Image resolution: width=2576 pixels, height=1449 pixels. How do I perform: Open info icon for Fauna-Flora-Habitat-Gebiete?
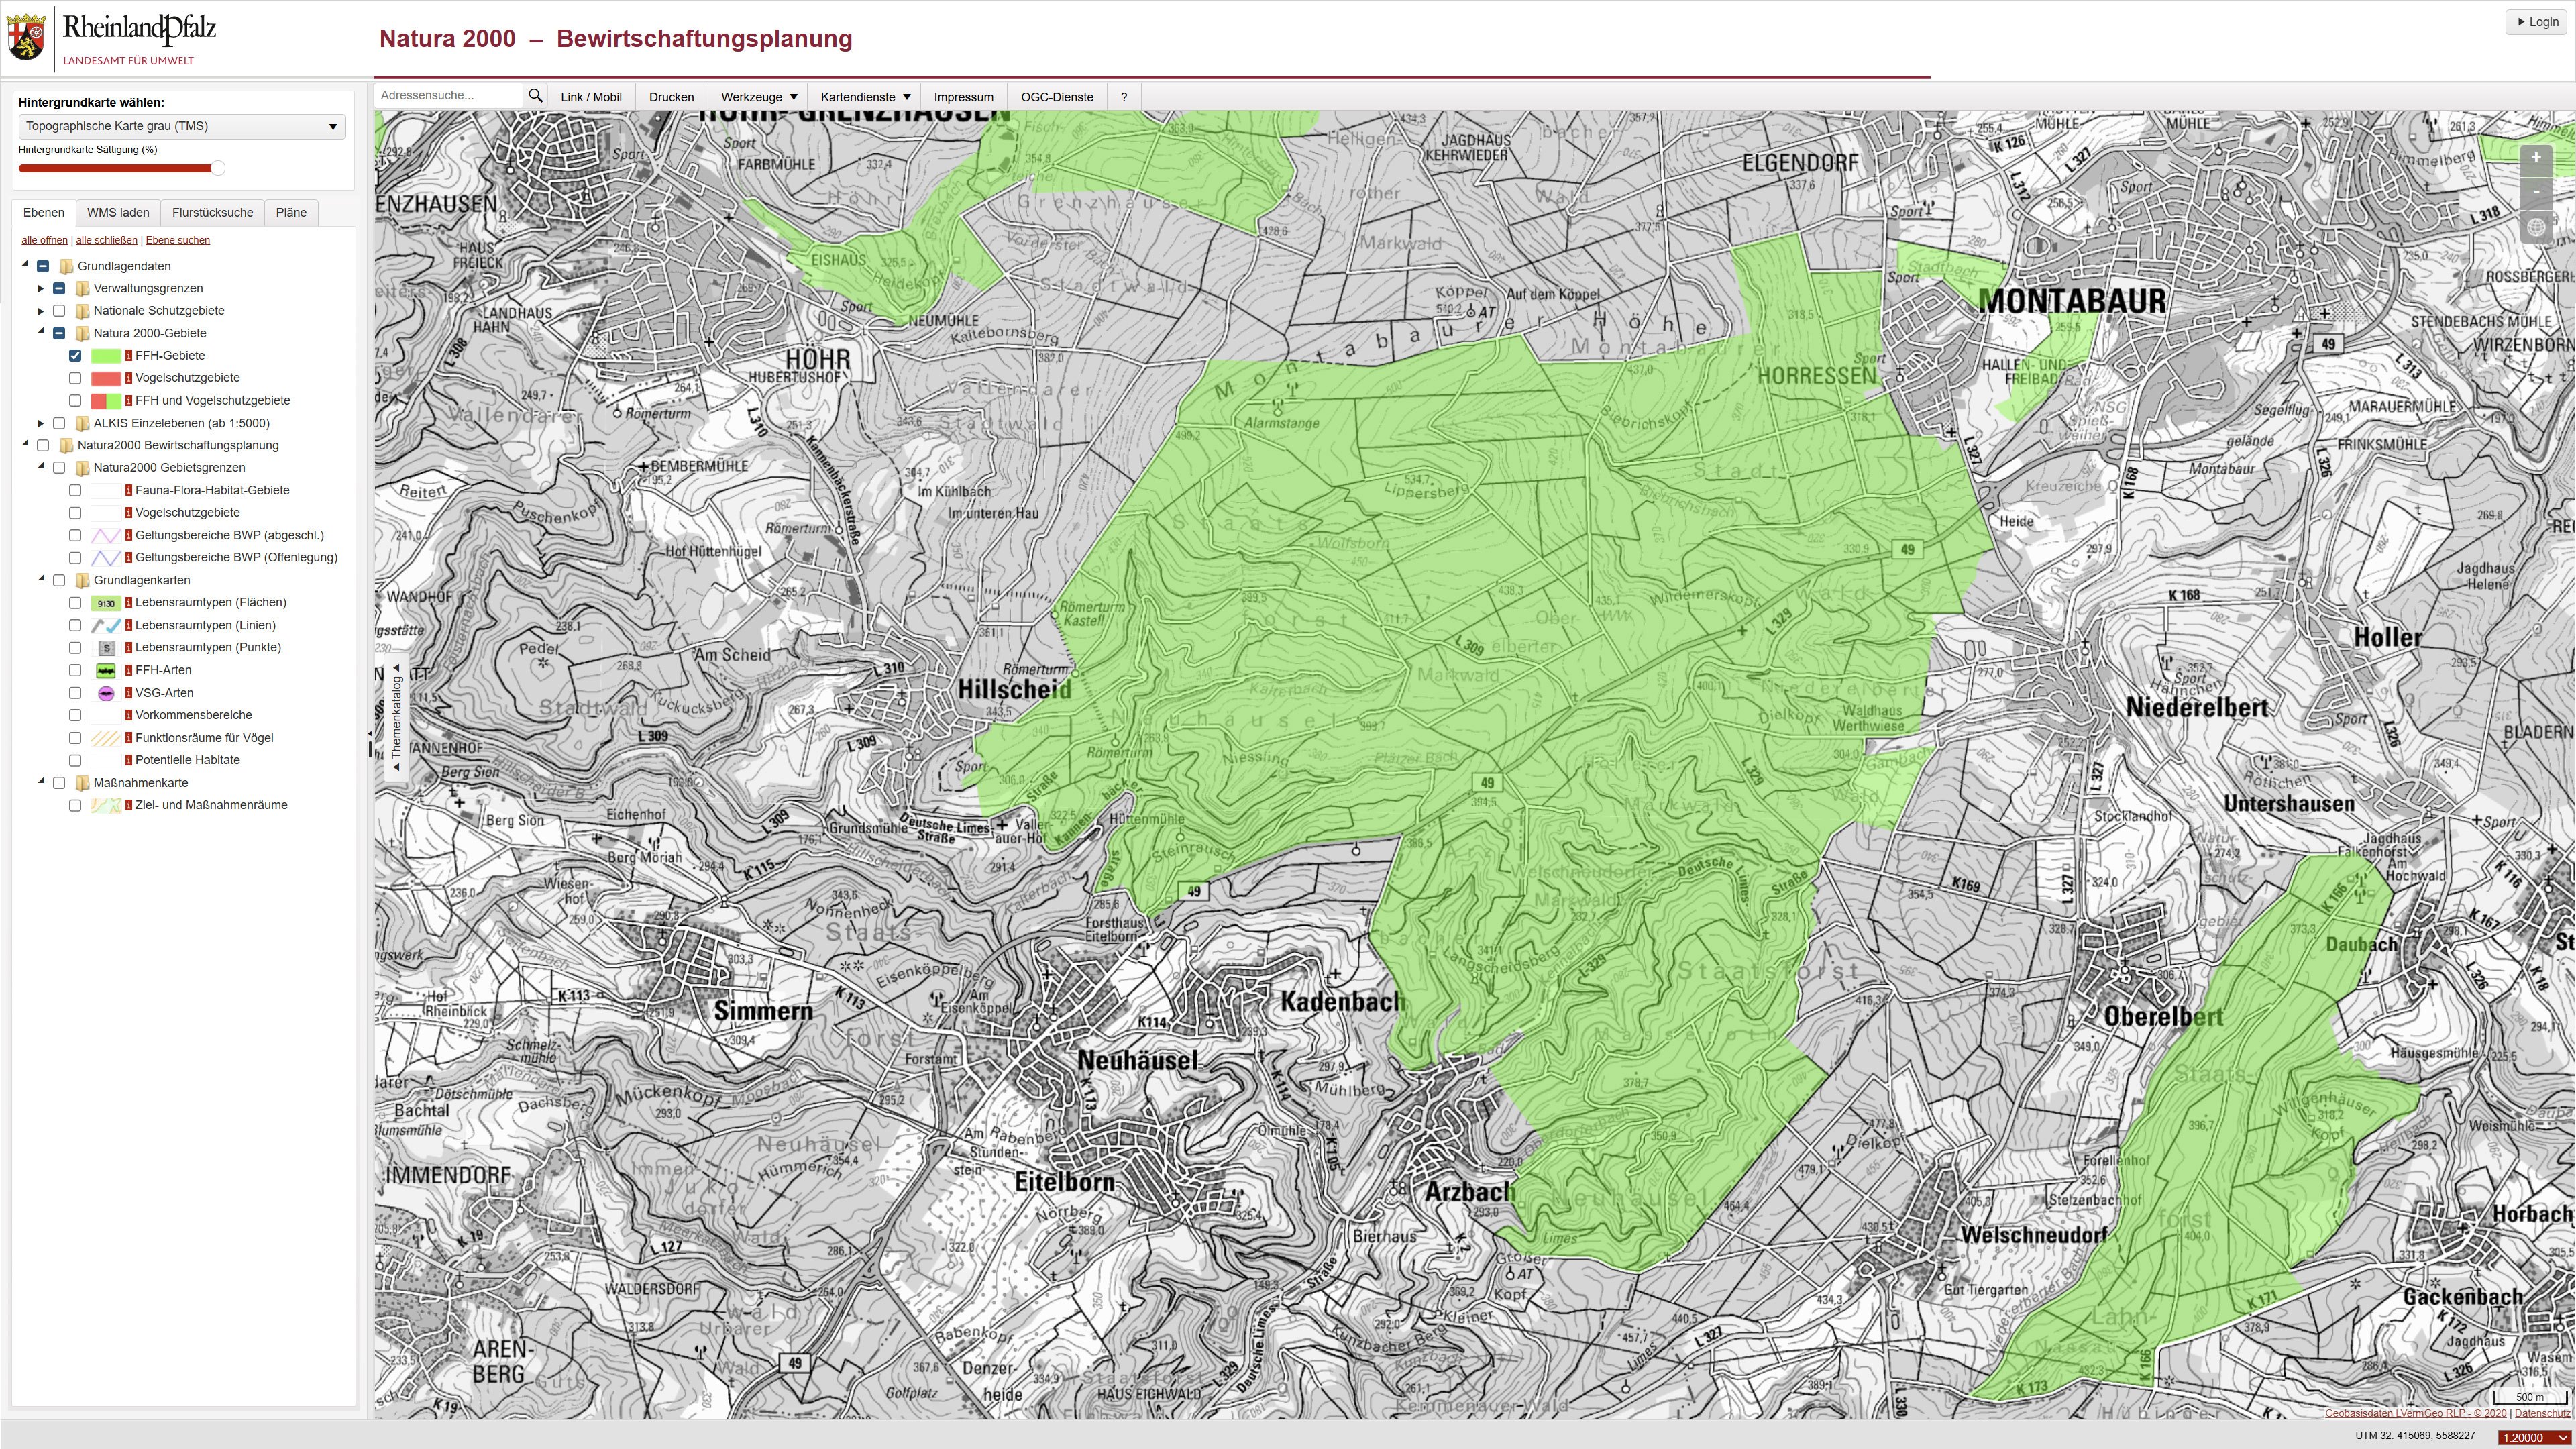128,491
